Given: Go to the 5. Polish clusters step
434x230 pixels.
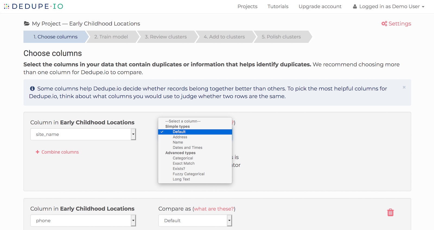Looking at the screenshot, I should click(x=281, y=37).
